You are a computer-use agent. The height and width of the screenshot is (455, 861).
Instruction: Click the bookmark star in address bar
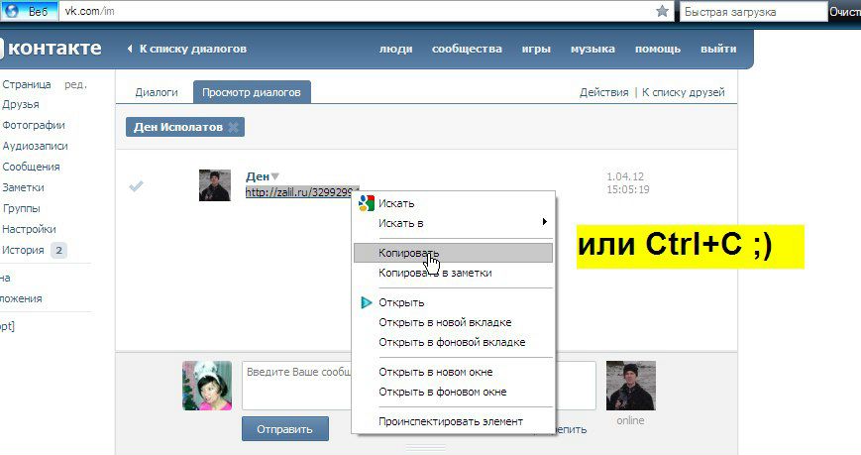(x=662, y=11)
